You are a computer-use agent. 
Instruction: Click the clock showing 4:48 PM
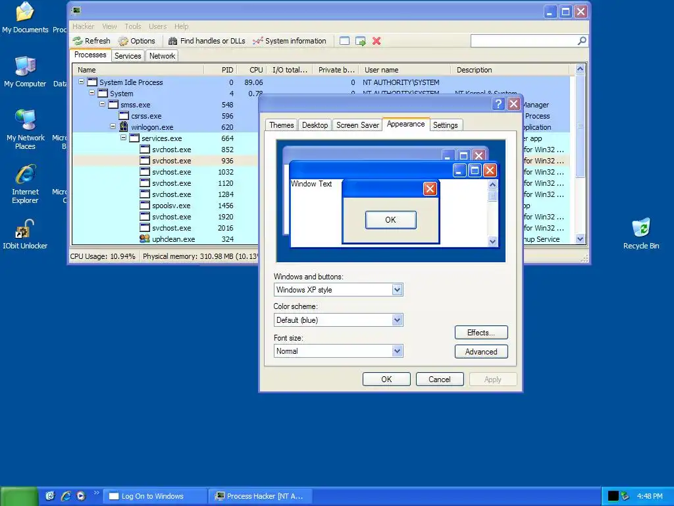(x=650, y=496)
